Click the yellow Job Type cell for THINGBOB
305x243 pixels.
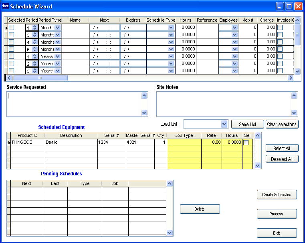184,142
